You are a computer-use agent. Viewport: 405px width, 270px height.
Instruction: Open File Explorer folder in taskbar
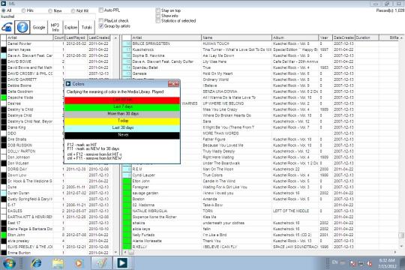[58, 263]
